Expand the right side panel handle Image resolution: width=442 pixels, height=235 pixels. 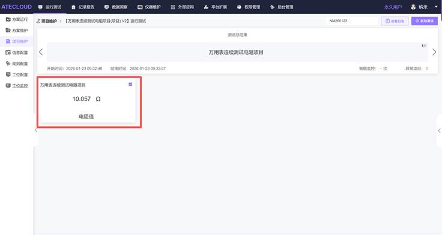pos(439,130)
